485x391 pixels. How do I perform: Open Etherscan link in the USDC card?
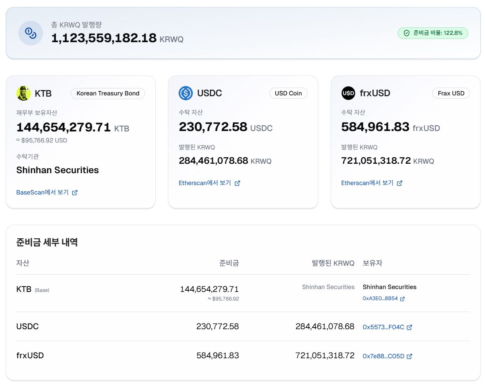[205, 183]
